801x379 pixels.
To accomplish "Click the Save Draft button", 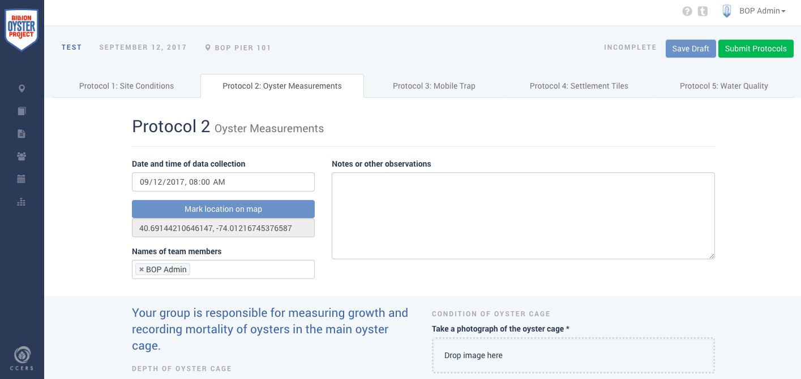I will click(x=691, y=49).
